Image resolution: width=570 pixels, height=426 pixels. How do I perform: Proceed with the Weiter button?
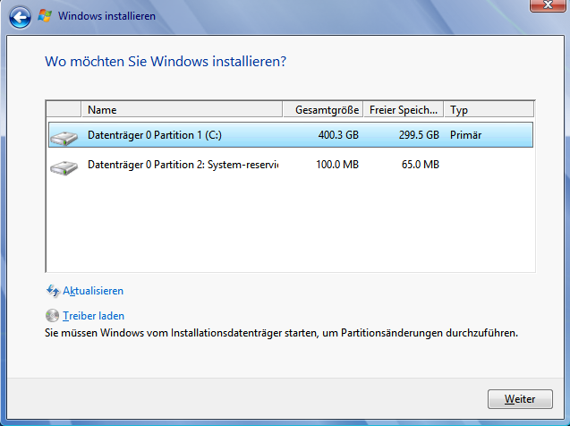pos(520,399)
